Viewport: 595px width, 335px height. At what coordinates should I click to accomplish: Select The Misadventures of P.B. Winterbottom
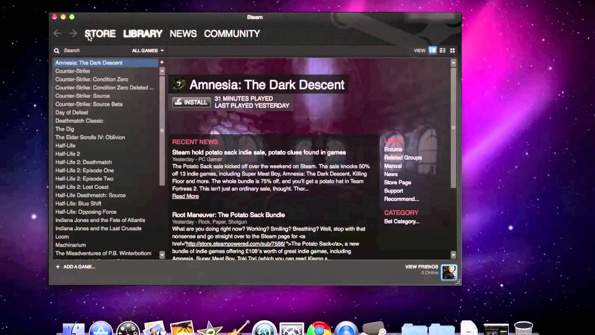pyautogui.click(x=106, y=254)
